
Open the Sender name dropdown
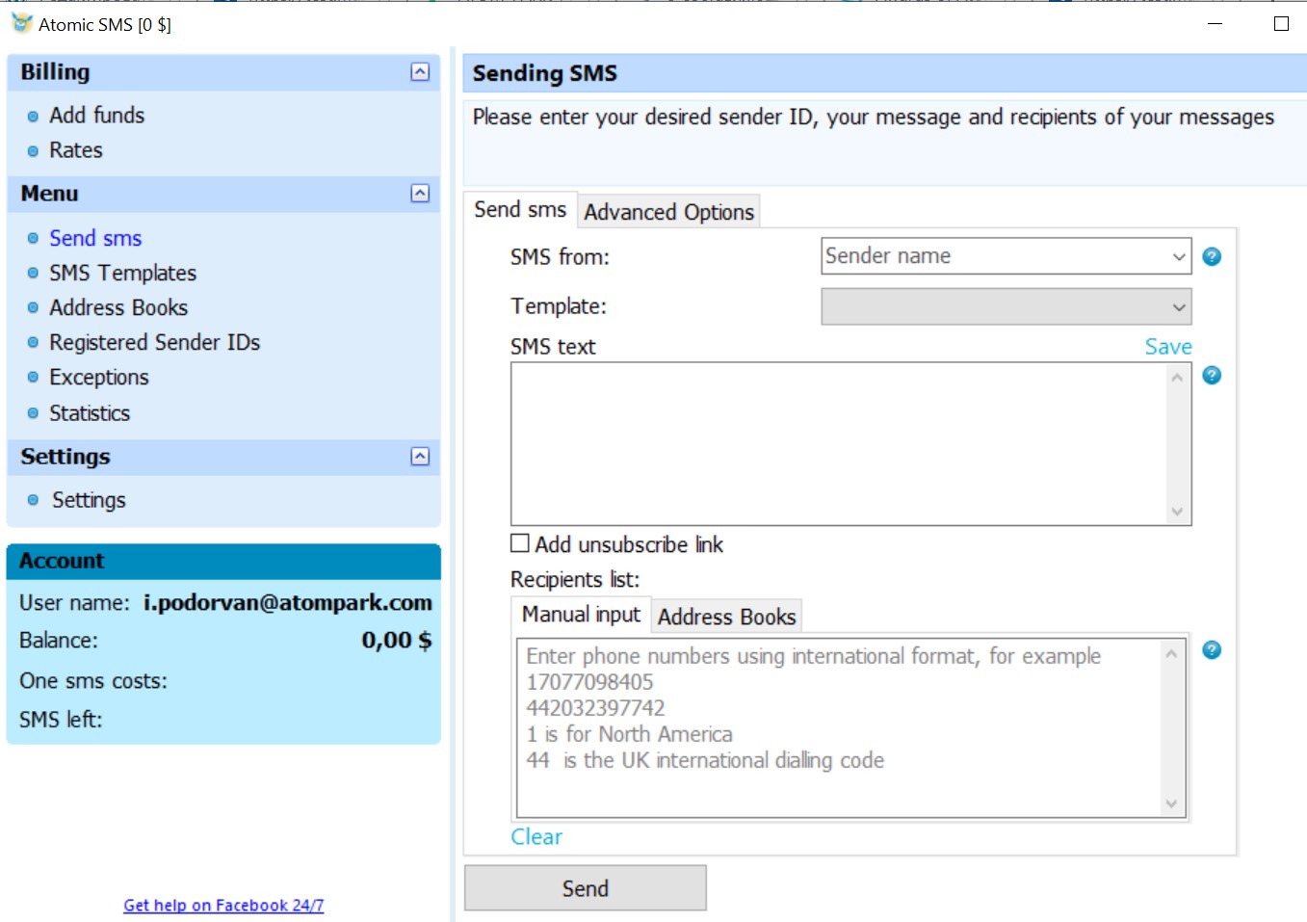tap(1178, 256)
